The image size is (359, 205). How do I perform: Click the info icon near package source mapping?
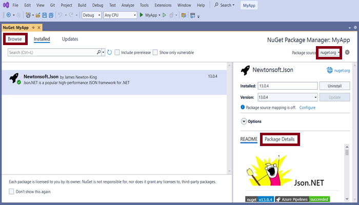[x=243, y=107]
